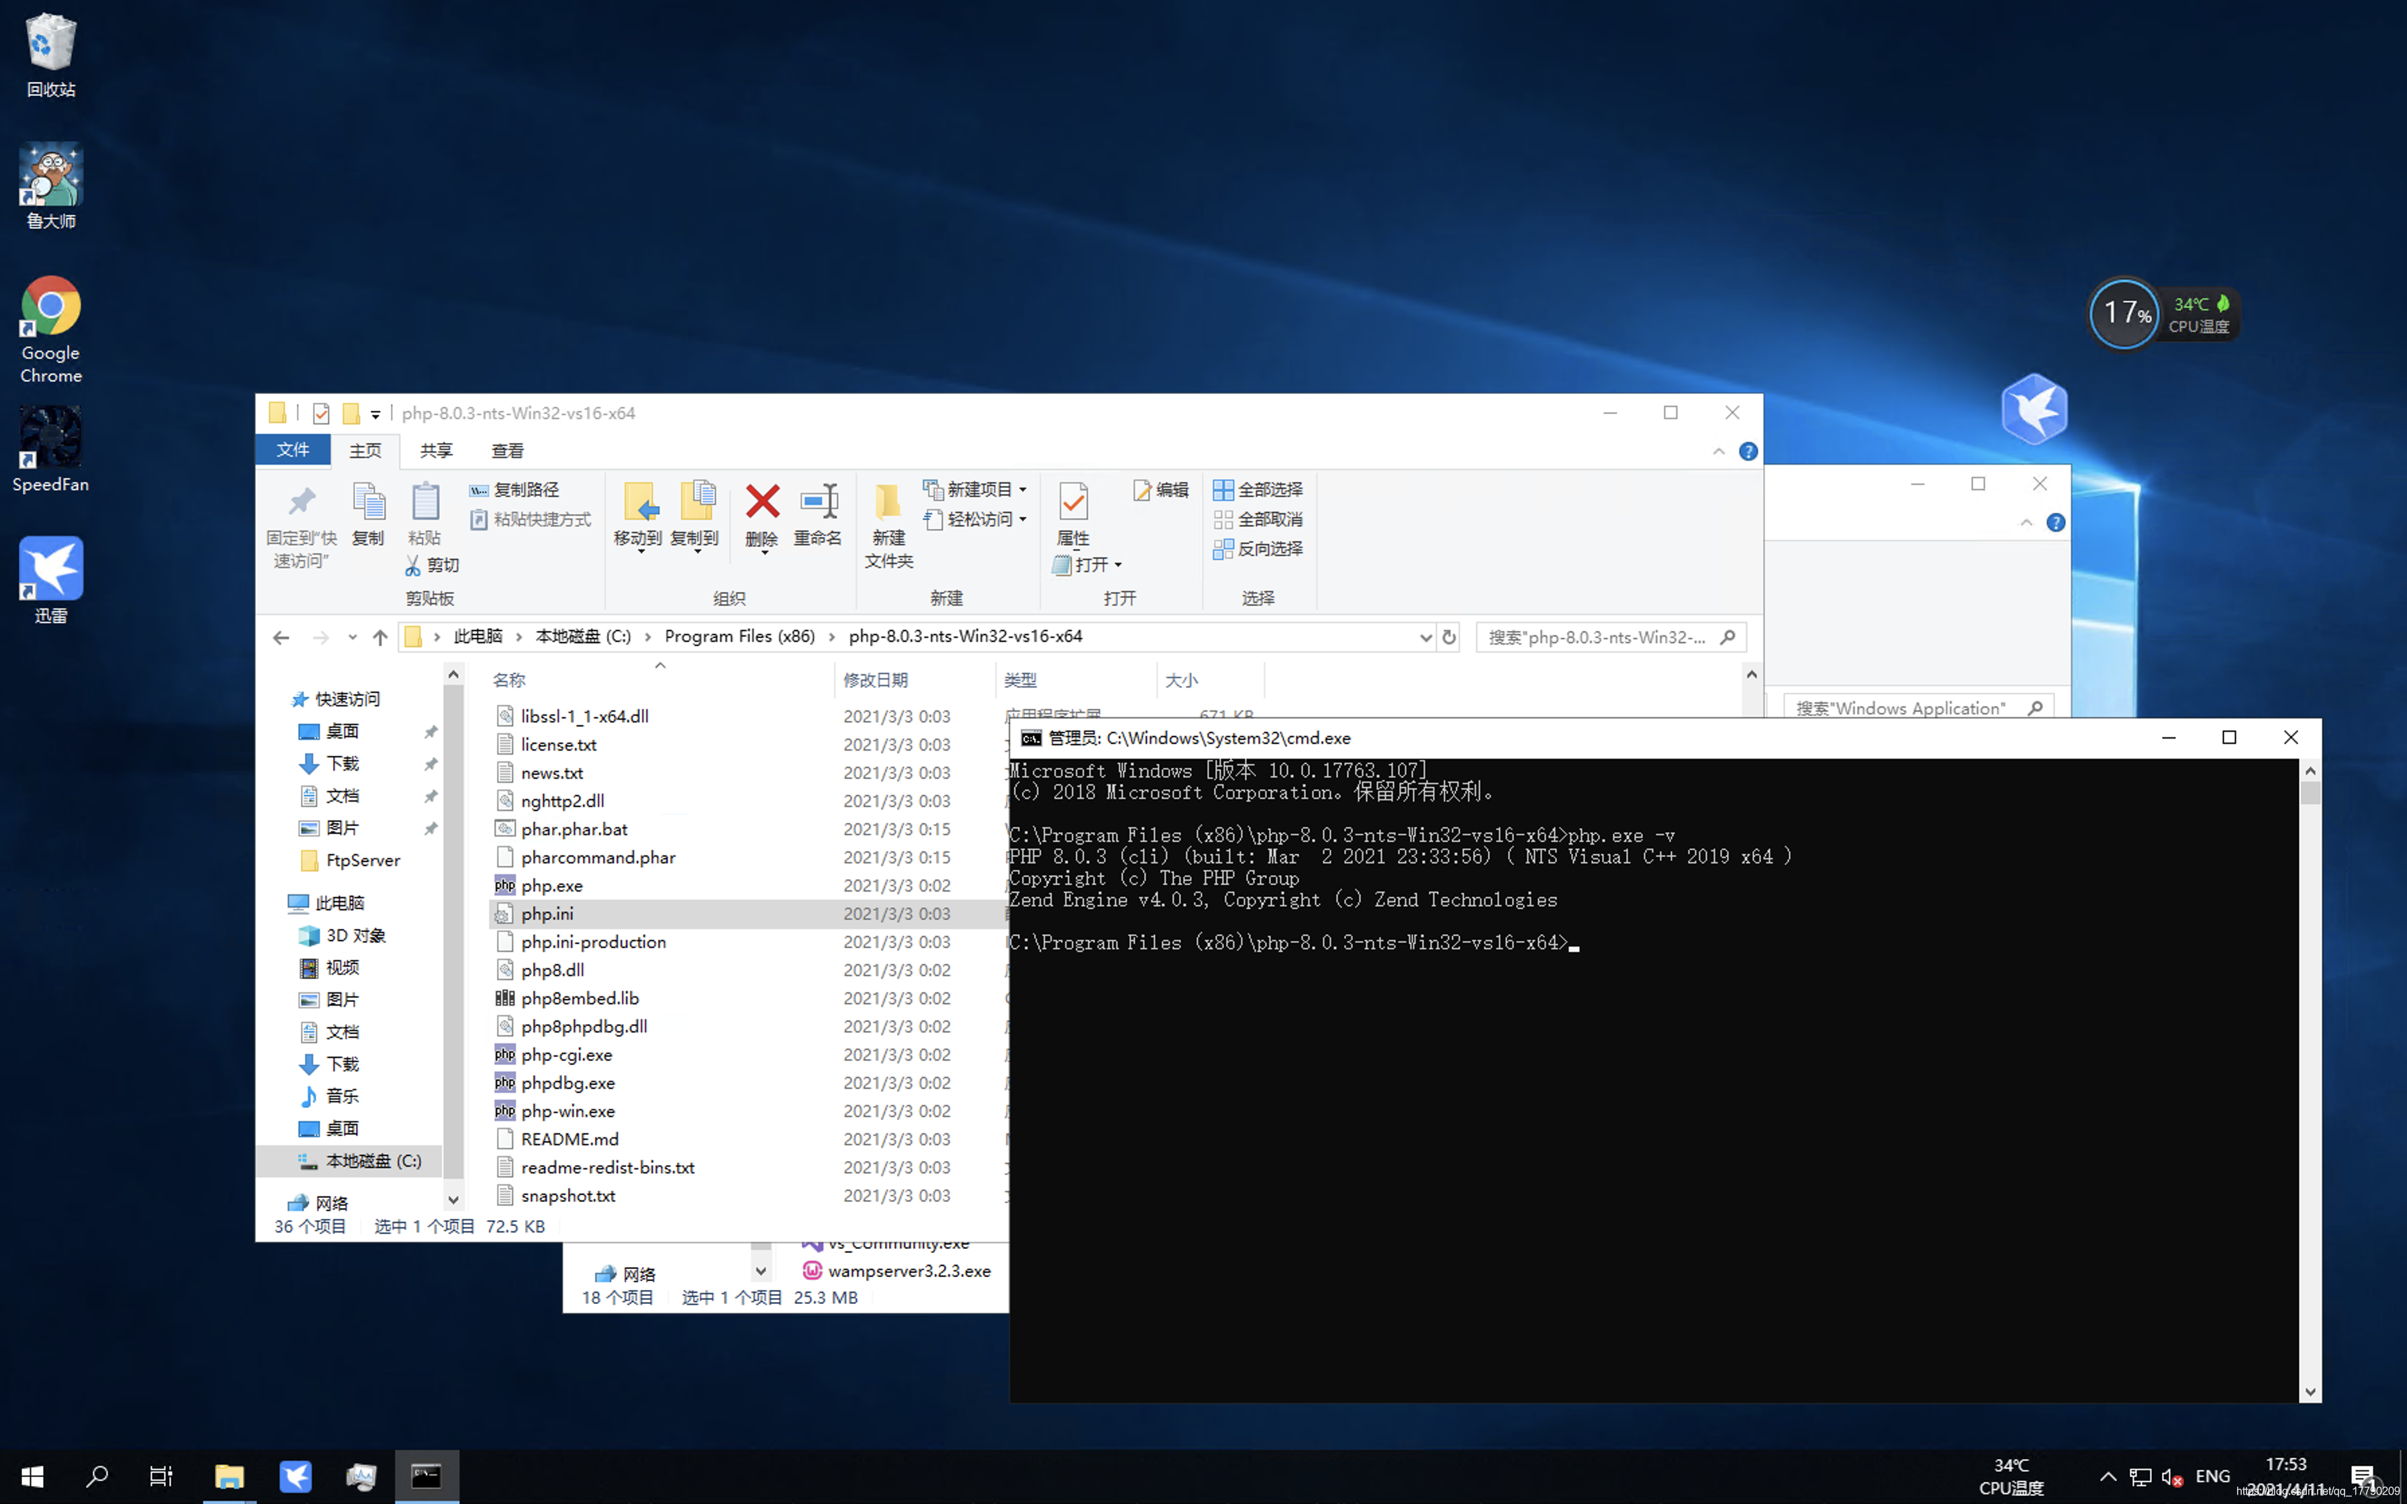2407x1504 pixels.
Task: Click the Edit (编辑) button in the ribbon
Action: click(x=1161, y=489)
